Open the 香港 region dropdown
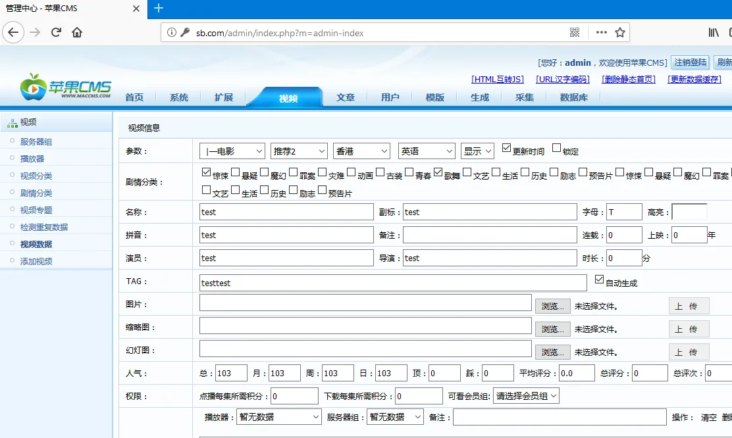 361,151
